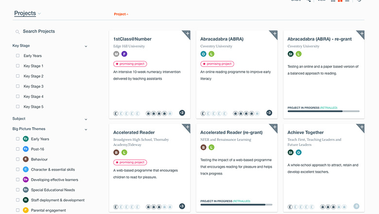
Task: Click the +3 impact badge on Accelerated Reader
Action: (x=182, y=206)
